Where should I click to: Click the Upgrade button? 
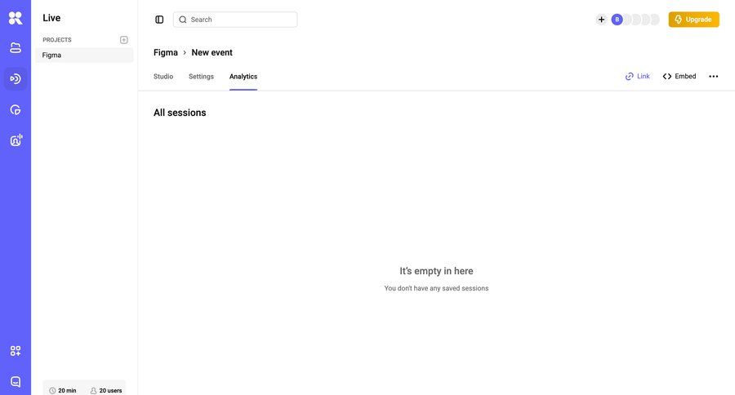(693, 20)
